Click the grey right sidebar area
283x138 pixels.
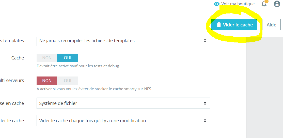coord(264,89)
